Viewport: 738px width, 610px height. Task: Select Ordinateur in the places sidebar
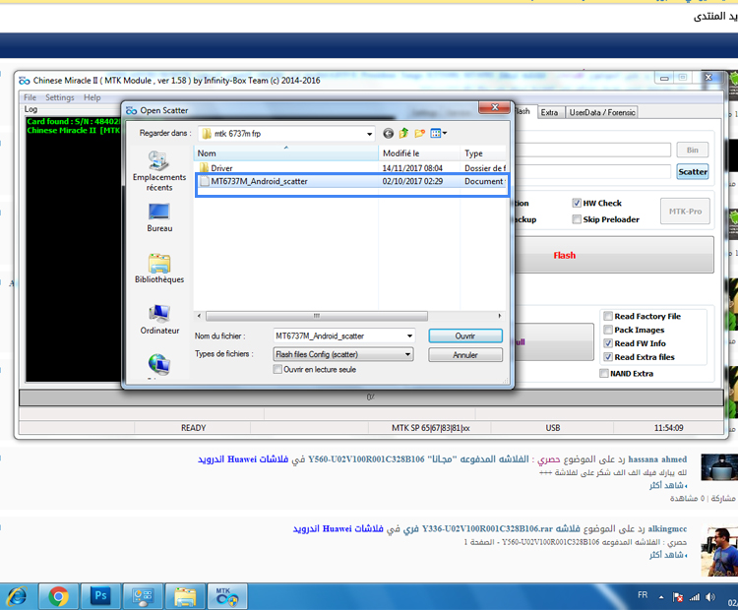click(x=159, y=320)
